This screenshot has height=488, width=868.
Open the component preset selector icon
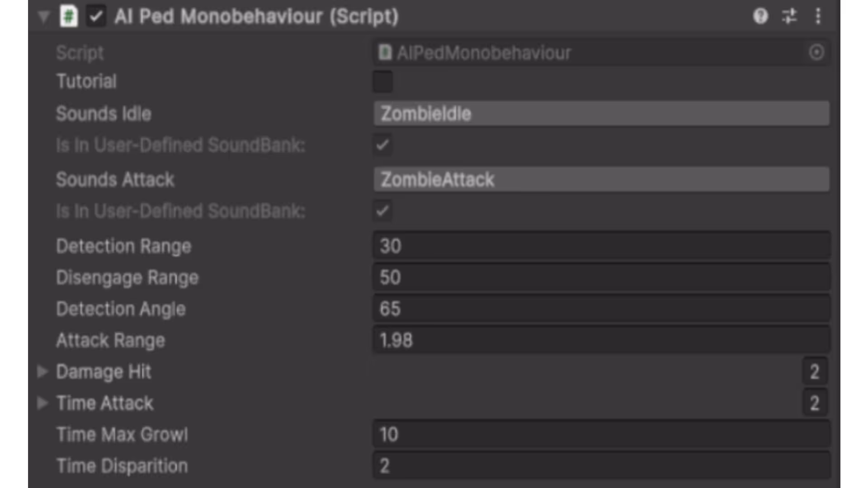coord(789,17)
